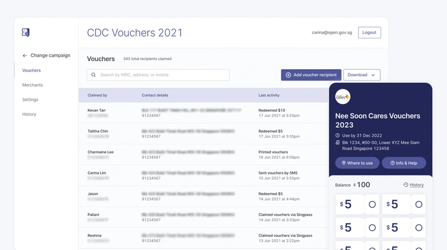Click Jason's Redeemed $5 entry
The height and width of the screenshot is (250, 447).
271,193
